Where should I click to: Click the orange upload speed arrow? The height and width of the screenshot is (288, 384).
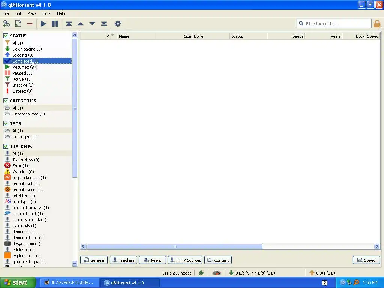click(x=312, y=273)
